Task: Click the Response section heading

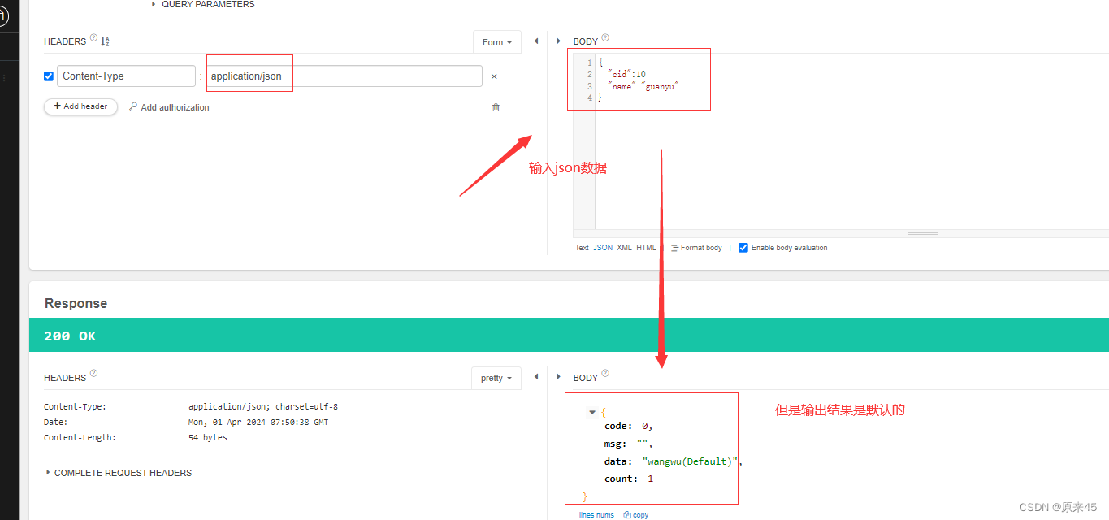Action: coord(76,303)
